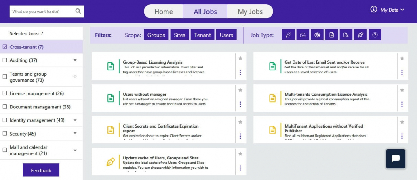The height and width of the screenshot is (180, 417).
Task: Switch to the All Jobs tab
Action: [x=205, y=11]
